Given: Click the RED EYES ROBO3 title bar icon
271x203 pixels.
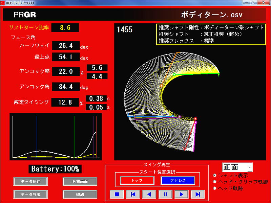Looking at the screenshot, I should (x=3, y=3).
